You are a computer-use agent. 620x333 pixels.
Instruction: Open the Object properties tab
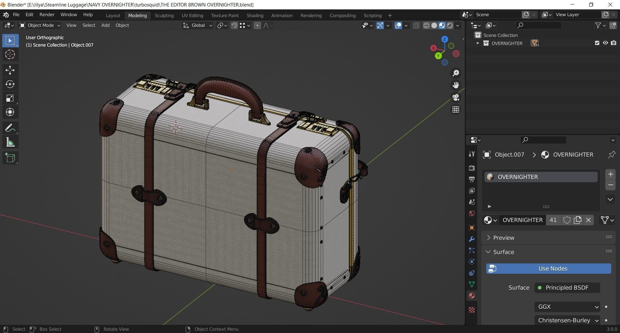pos(472,228)
